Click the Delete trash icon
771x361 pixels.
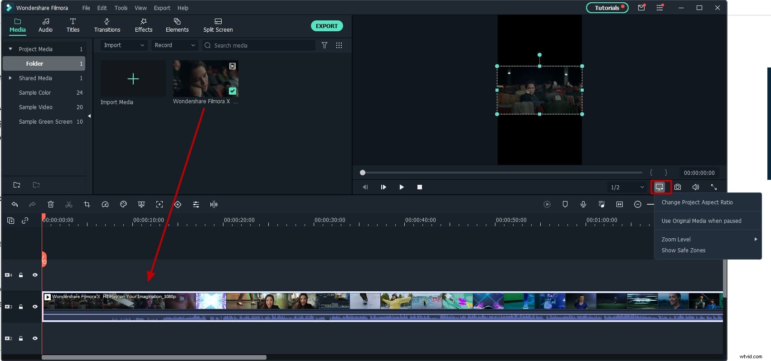pos(51,204)
